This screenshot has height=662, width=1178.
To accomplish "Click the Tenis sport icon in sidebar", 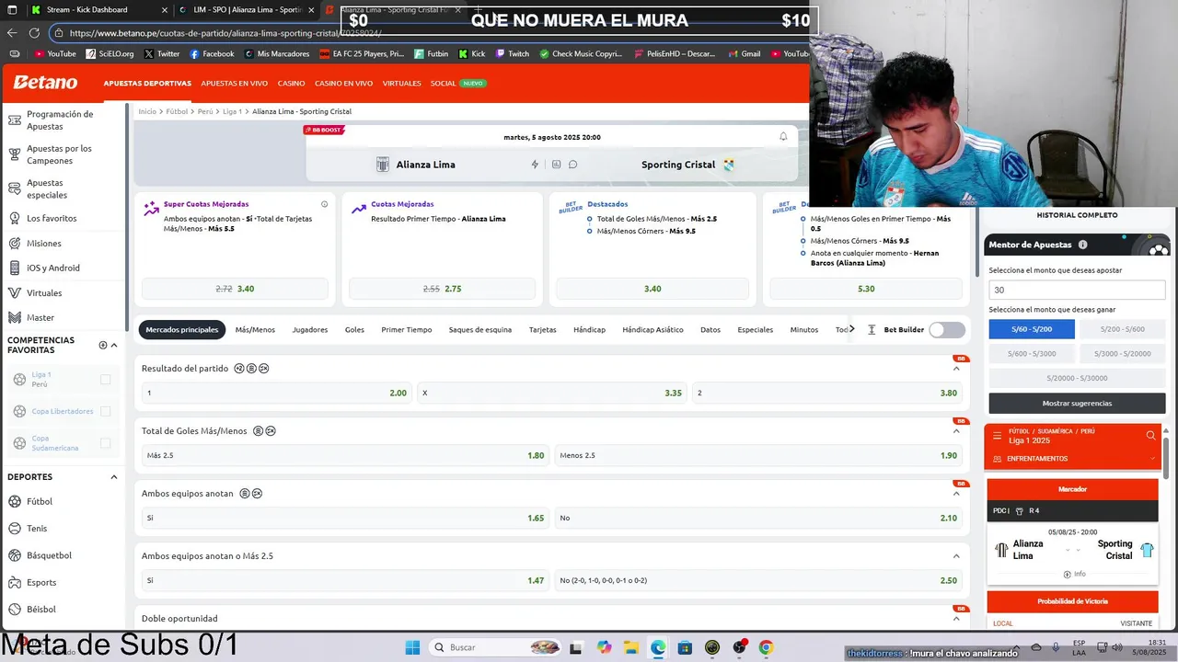I will click(15, 528).
